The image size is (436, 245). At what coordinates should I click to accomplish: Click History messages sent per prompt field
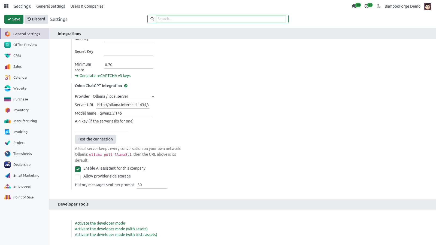152,185
